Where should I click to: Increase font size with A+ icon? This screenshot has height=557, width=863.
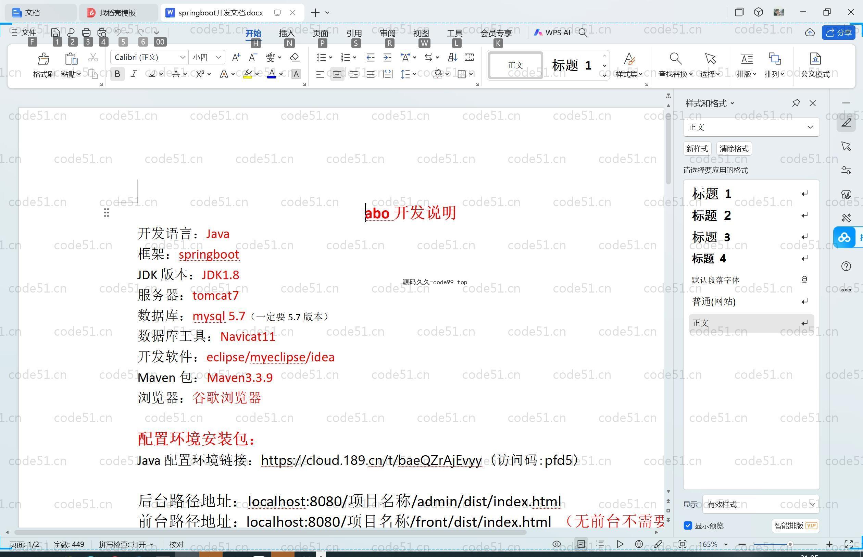pyautogui.click(x=236, y=57)
